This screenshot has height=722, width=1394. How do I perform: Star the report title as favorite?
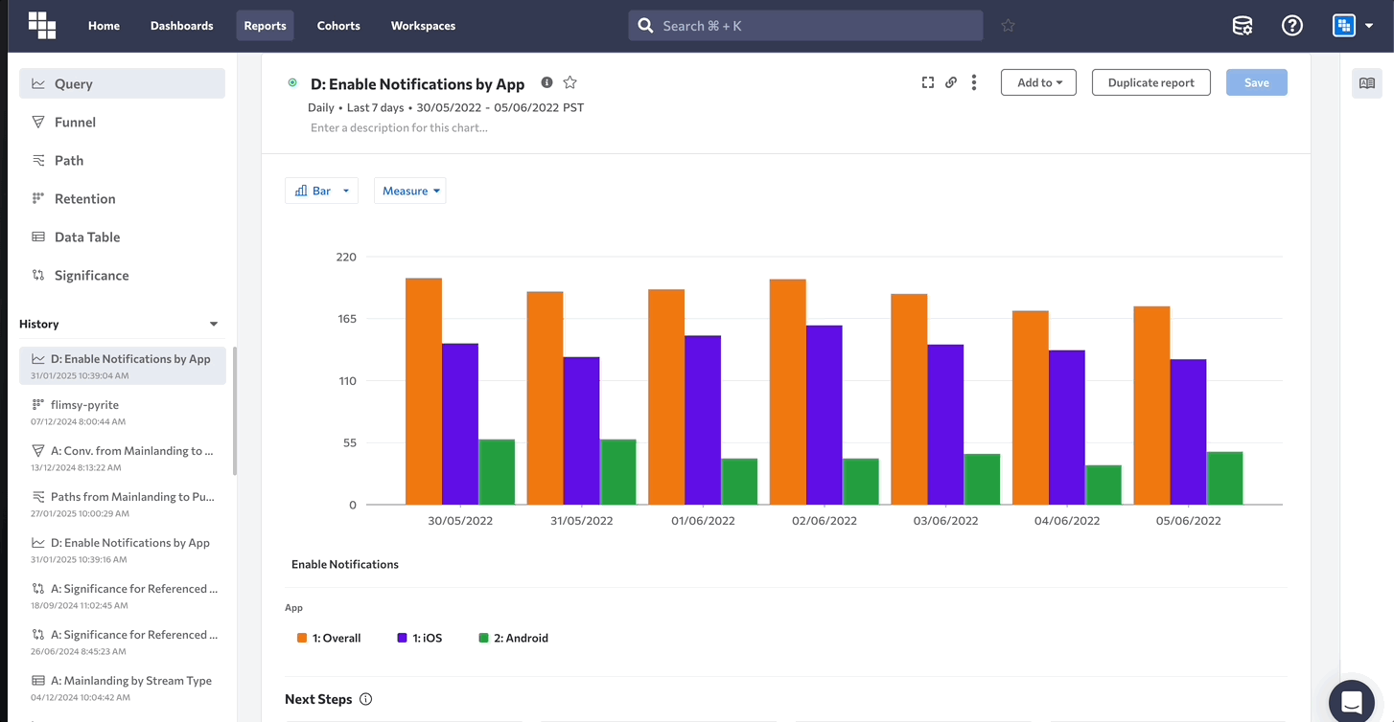[569, 82]
